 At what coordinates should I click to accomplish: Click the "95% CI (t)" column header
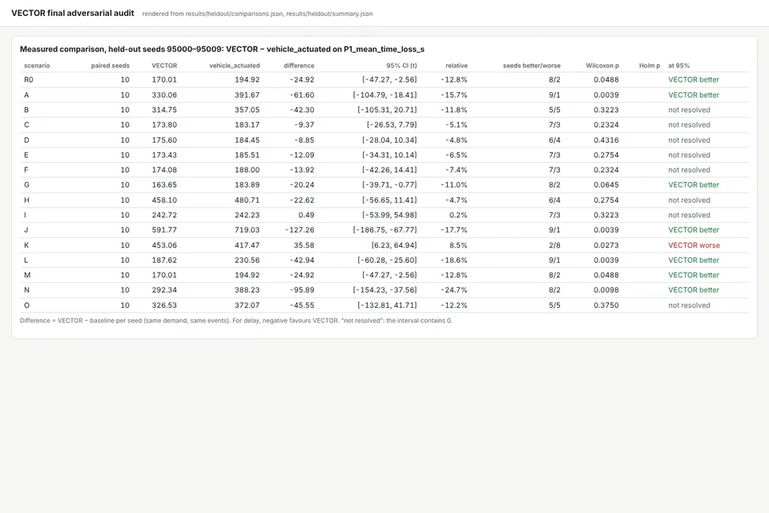point(401,65)
